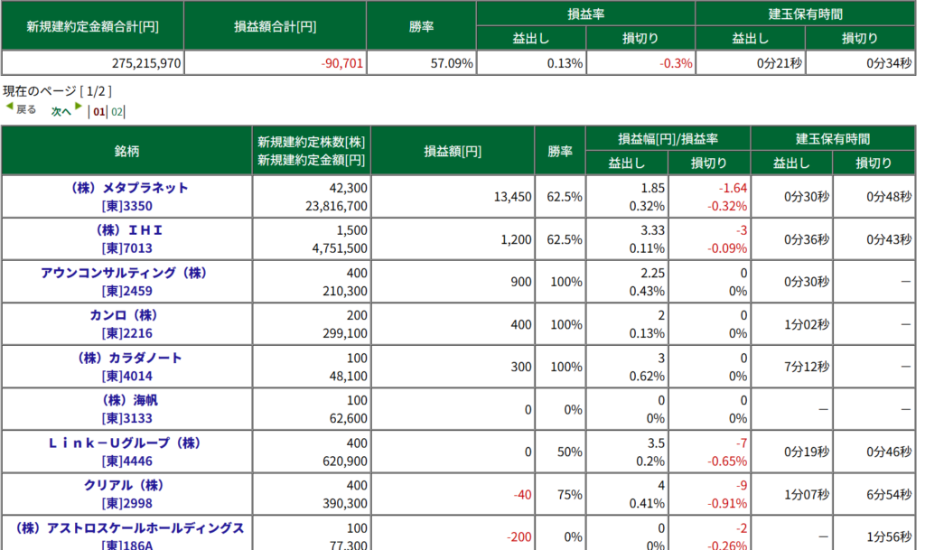925x550 pixels.
Task: Open the アウンコンサルティング stock link
Action: 127,273
